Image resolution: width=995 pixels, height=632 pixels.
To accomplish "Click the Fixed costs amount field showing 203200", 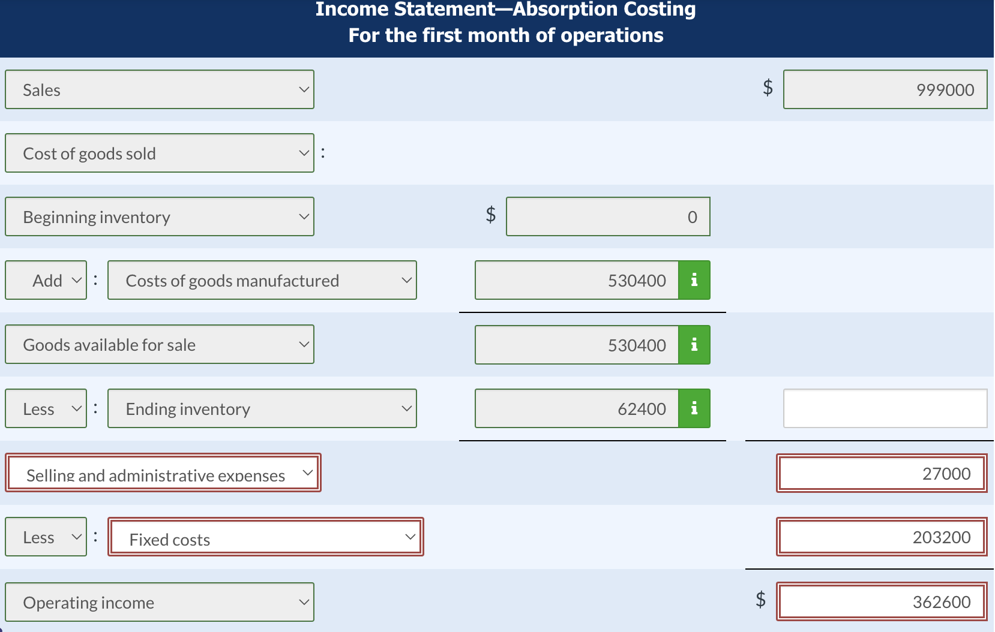I will (881, 537).
